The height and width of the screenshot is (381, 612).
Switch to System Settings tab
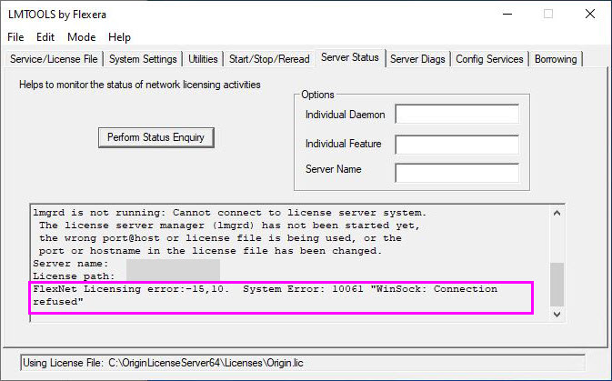(x=143, y=59)
